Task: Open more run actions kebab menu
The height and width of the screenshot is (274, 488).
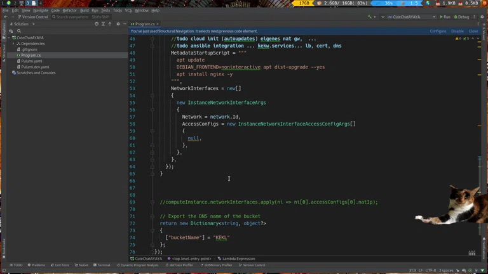Action: point(474,16)
